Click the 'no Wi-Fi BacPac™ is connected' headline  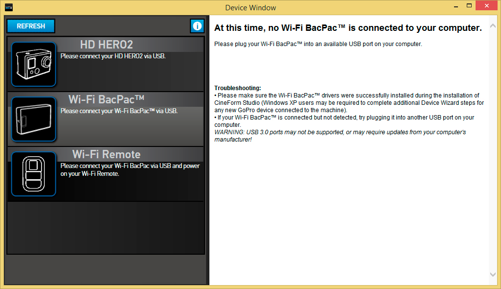(x=348, y=28)
